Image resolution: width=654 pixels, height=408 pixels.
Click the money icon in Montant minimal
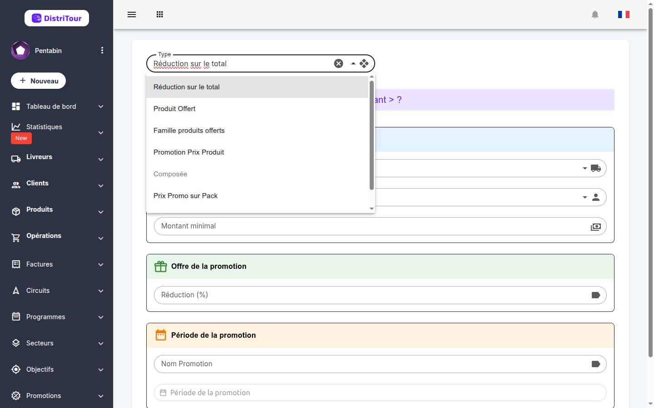click(596, 227)
